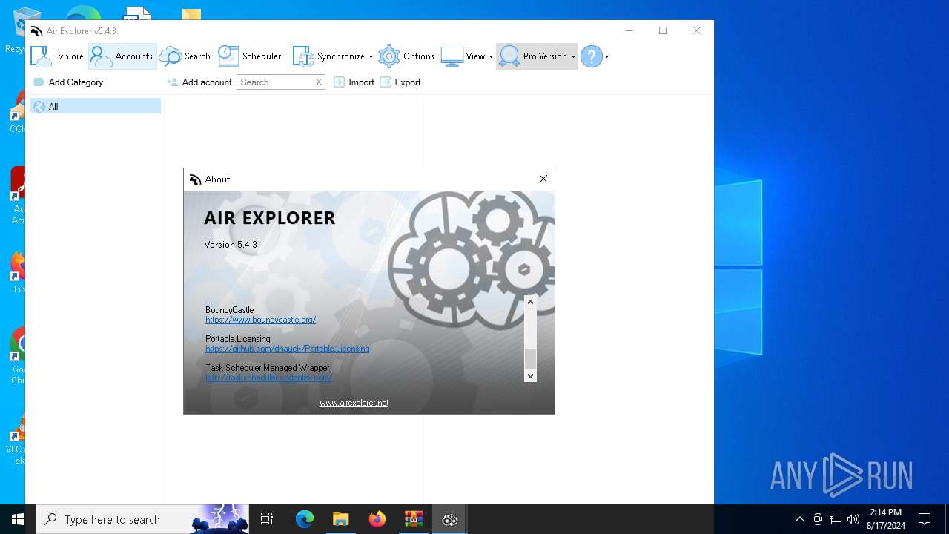Open the Scheduler

(x=250, y=56)
